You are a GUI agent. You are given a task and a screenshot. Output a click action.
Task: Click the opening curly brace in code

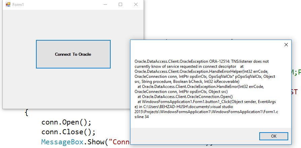click(x=27, y=112)
